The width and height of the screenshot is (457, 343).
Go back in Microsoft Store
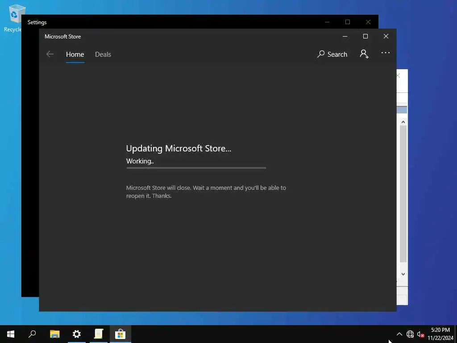tap(50, 54)
